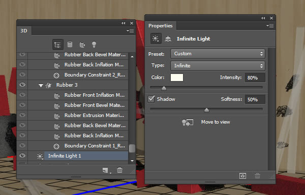Click Rubber Extrusion Material icon
This screenshot has height=195, width=305.
[56, 115]
